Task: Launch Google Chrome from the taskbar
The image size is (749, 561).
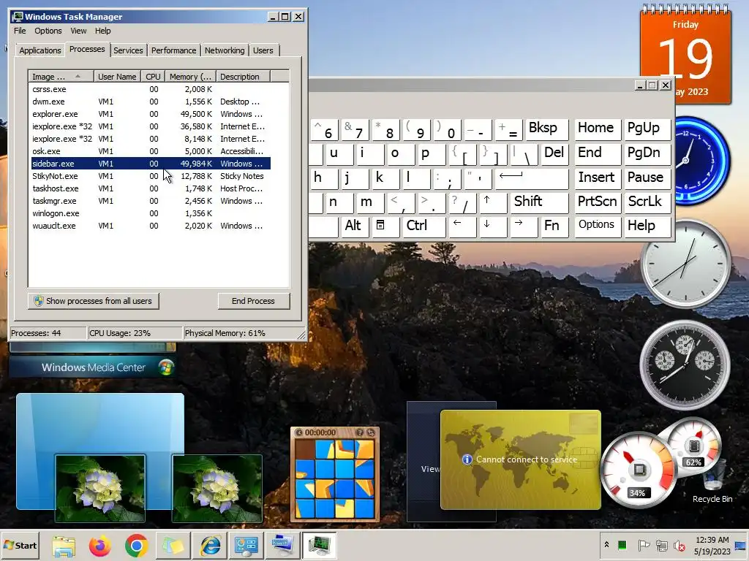Action: [136, 546]
